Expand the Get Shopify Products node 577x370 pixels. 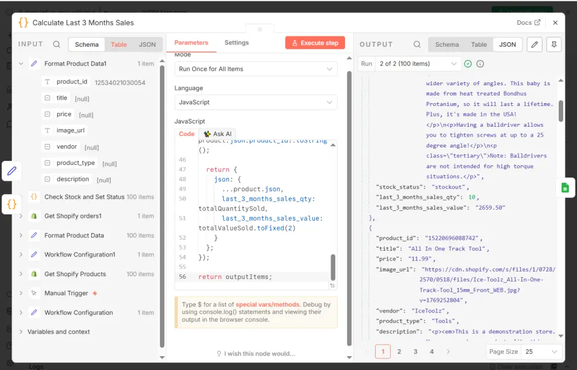(21, 274)
